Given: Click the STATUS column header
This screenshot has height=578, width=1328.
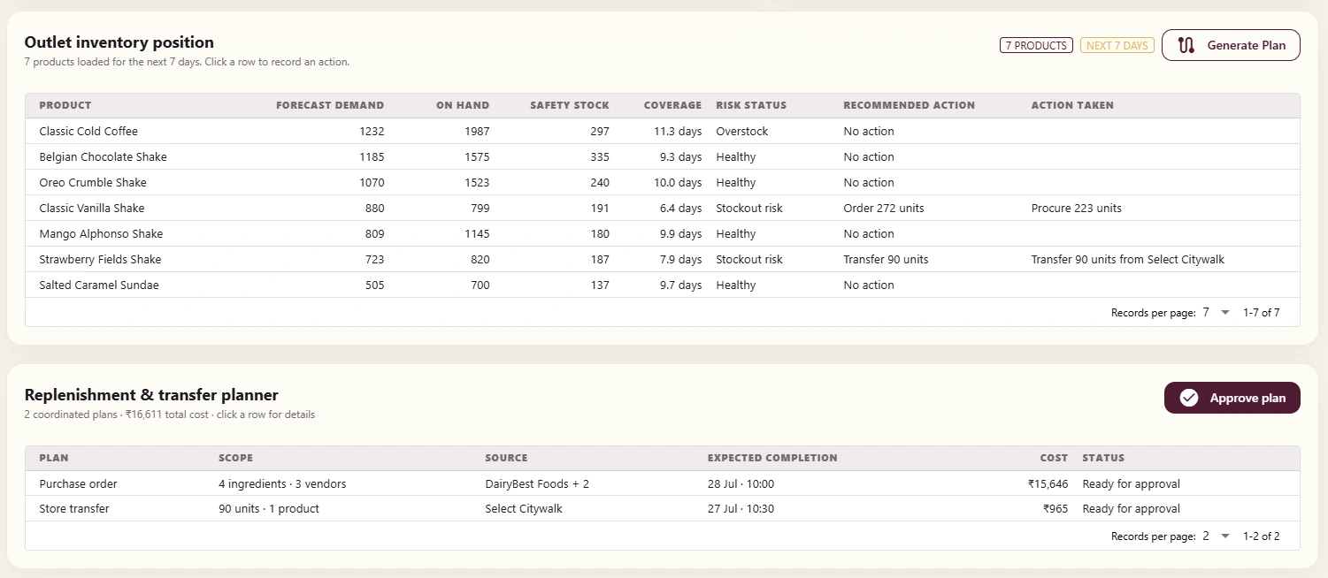Looking at the screenshot, I should point(1103,458).
